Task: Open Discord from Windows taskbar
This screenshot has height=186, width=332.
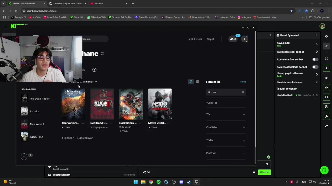Action: click(181, 182)
